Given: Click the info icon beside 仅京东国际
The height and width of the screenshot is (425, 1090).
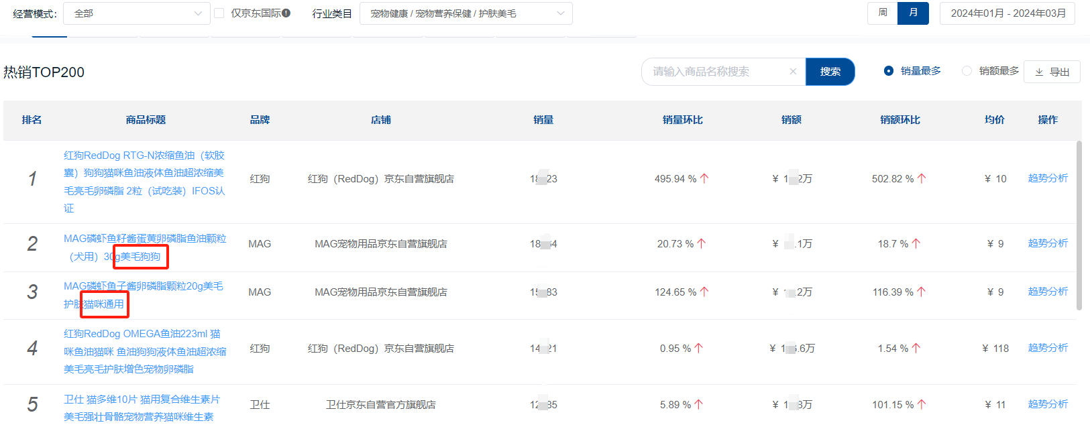Looking at the screenshot, I should pyautogui.click(x=286, y=13).
